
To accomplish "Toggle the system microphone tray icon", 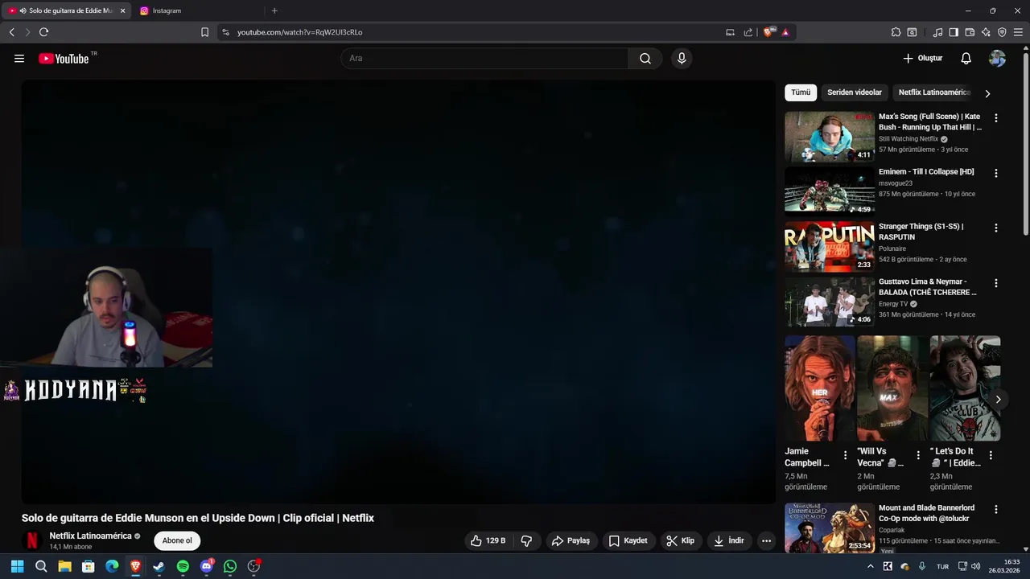I will tap(922, 566).
